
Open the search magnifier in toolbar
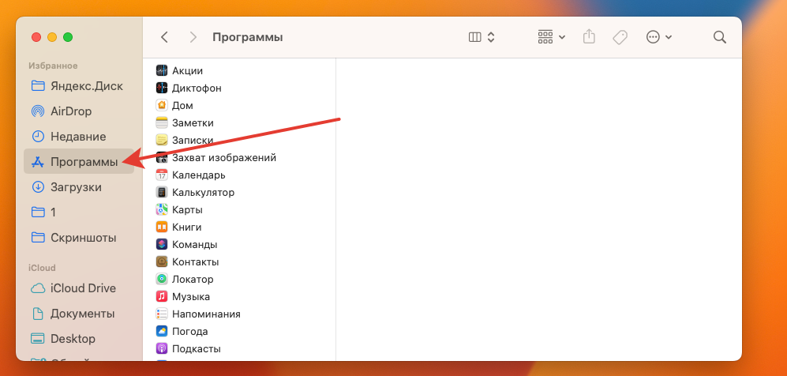click(720, 37)
